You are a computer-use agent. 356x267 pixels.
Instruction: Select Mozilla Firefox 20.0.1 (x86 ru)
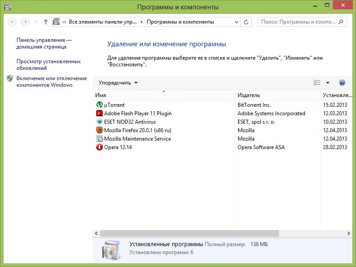(x=138, y=130)
